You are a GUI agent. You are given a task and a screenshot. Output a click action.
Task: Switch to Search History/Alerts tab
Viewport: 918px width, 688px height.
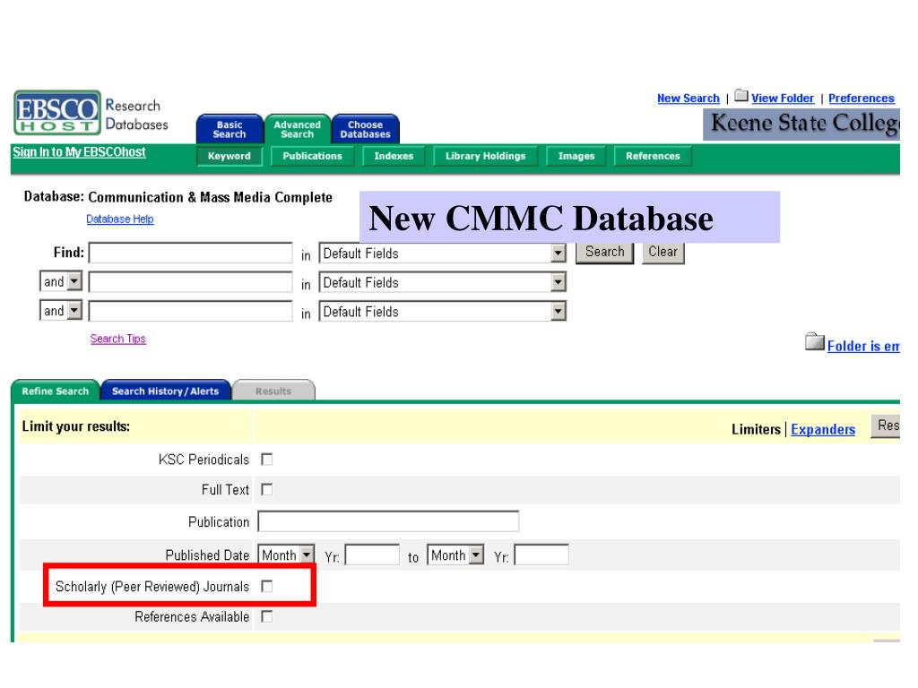coord(166,391)
